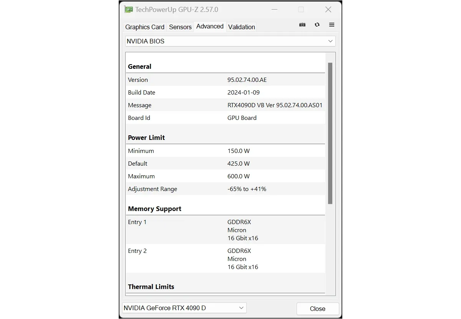The image size is (461, 319).
Task: Click the Default row label
Action: coord(138,164)
